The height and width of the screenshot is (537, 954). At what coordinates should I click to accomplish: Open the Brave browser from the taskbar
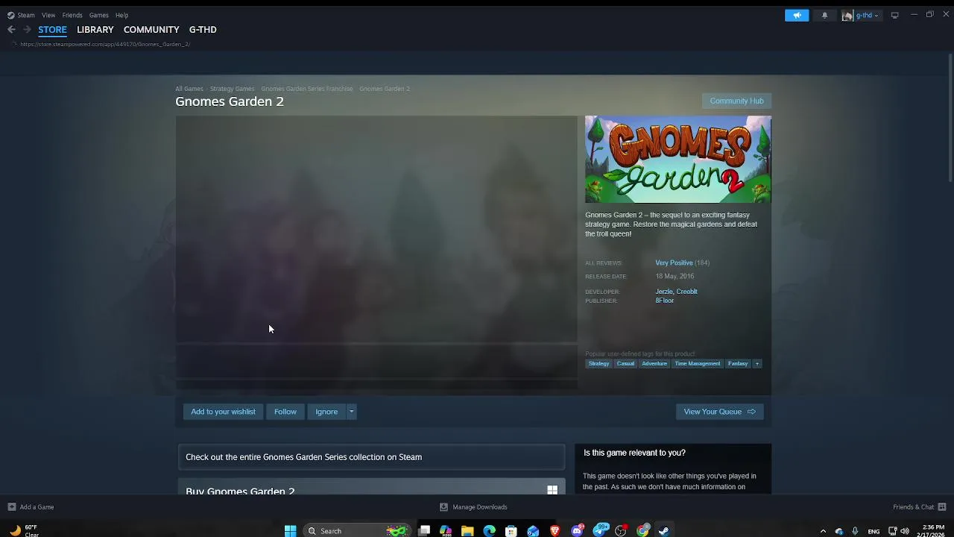(x=555, y=531)
